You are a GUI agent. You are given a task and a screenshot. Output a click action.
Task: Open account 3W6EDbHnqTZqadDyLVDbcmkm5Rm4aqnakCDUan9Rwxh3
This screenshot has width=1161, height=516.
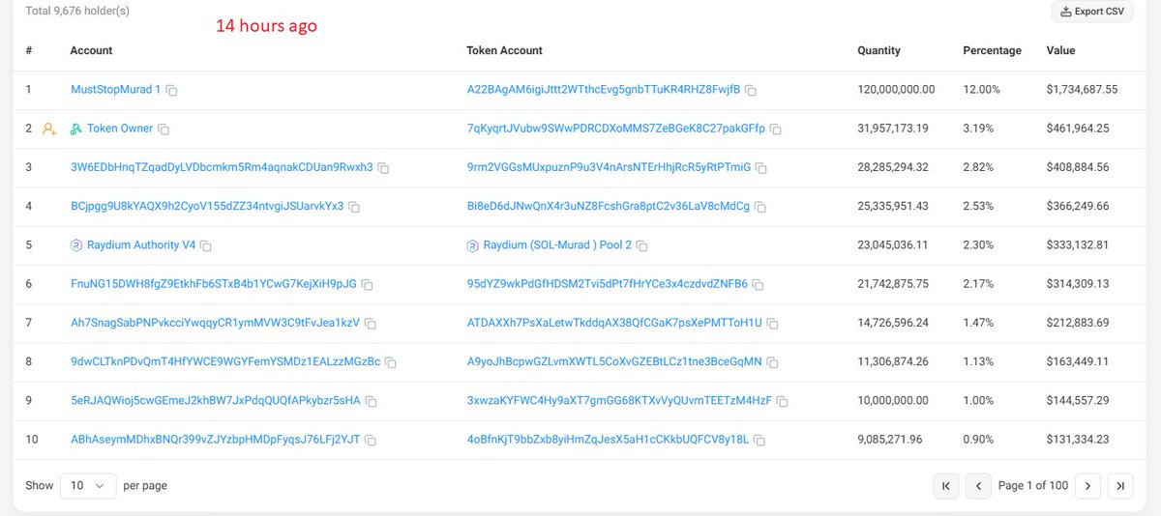pyautogui.click(x=222, y=167)
